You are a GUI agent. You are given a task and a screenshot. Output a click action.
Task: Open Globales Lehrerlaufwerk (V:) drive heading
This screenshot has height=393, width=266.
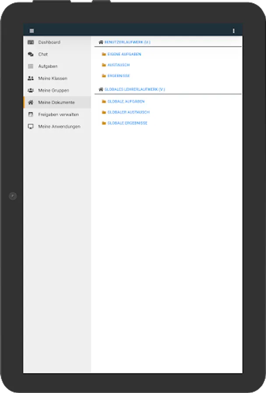[x=135, y=89]
